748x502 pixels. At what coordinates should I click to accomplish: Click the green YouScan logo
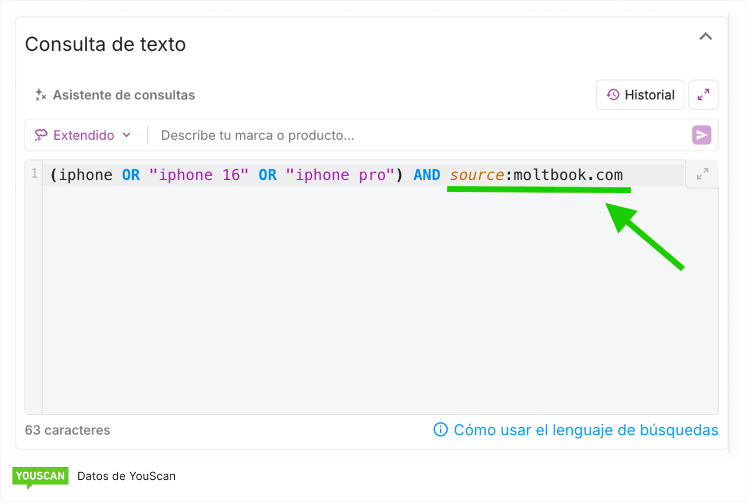40,476
